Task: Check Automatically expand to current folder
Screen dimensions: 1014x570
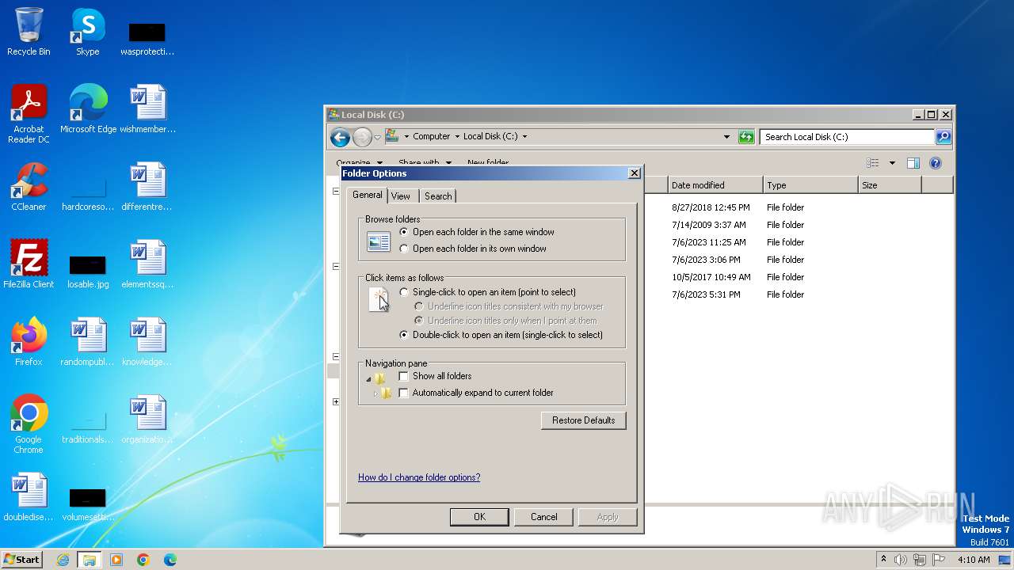Action: point(404,393)
